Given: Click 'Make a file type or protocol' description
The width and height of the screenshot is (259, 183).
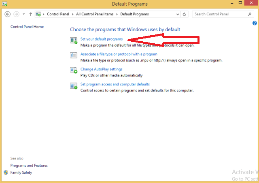Looking at the screenshot, I should click(151, 60).
